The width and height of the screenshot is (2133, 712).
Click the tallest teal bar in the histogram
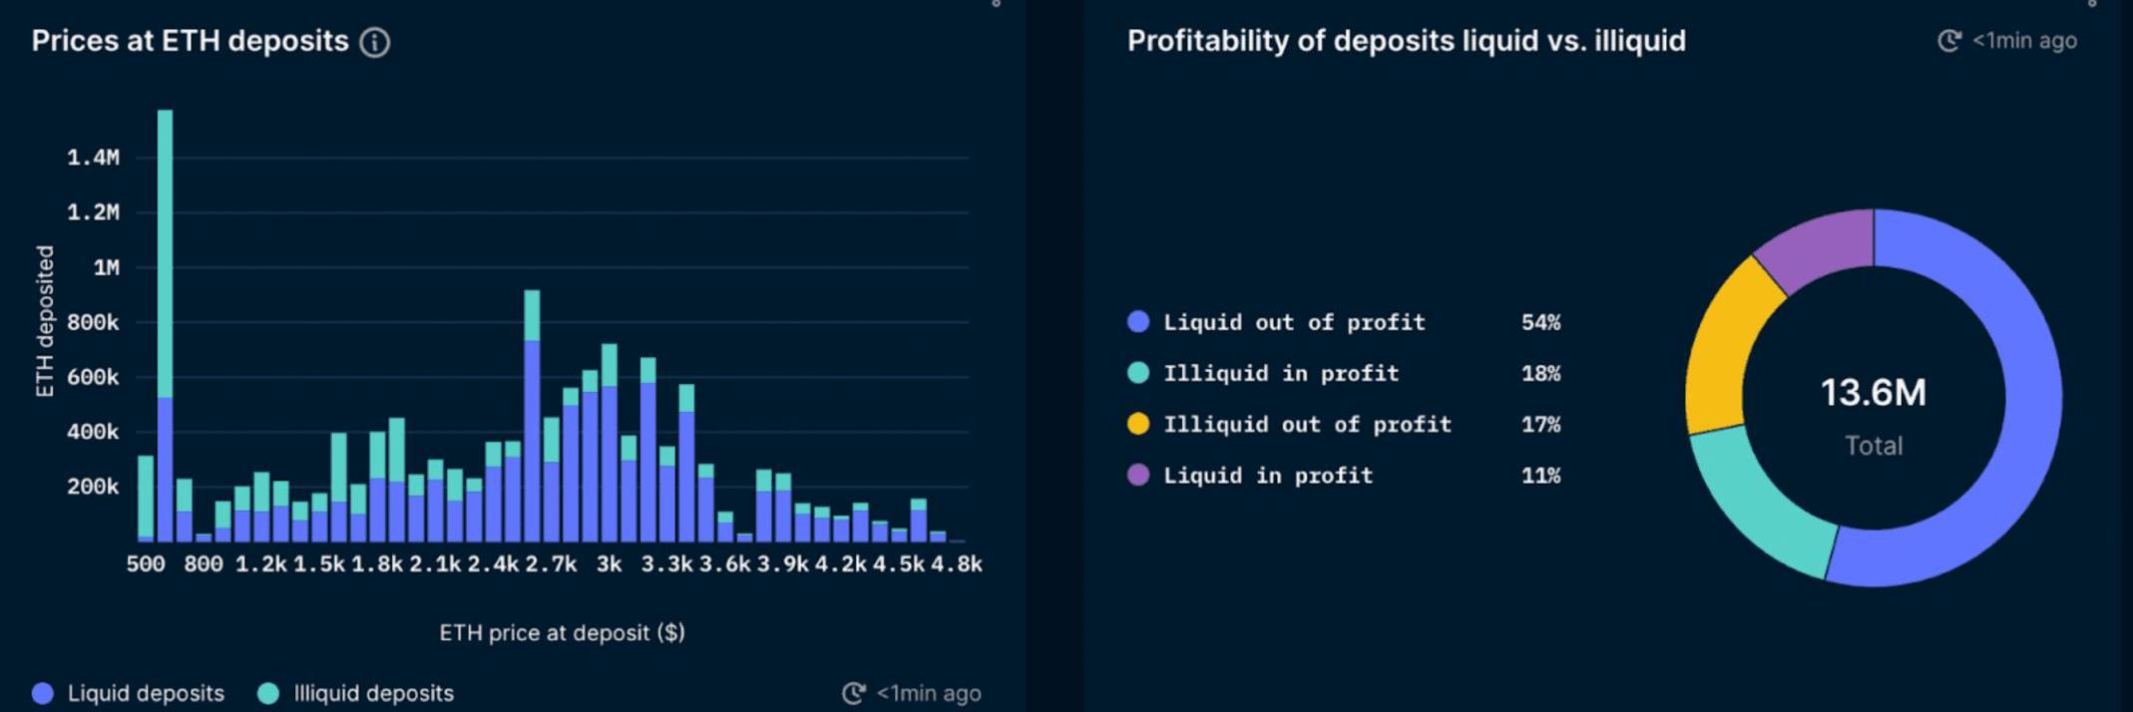[166, 249]
